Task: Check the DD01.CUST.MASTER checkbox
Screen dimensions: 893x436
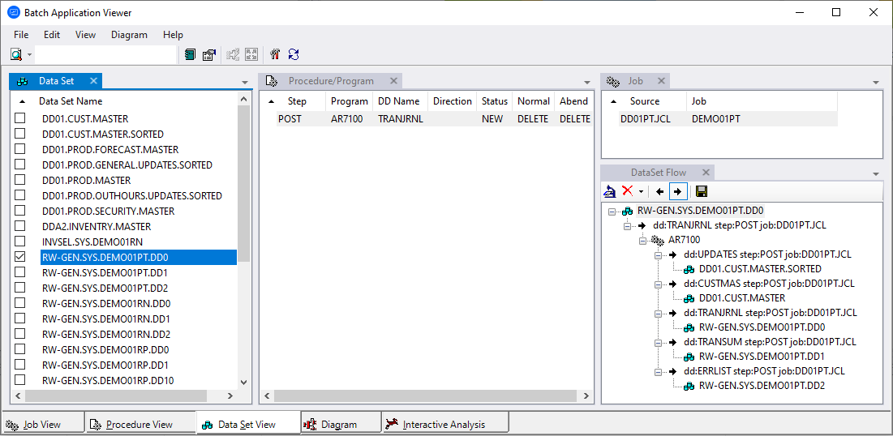Action: click(20, 119)
